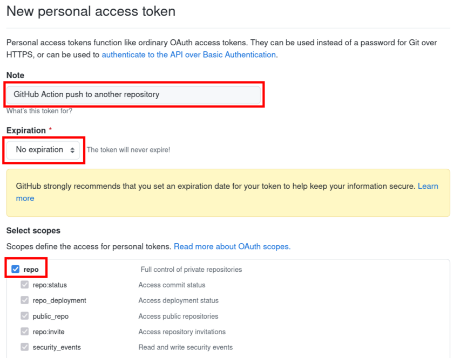Click the public_repo scope label
The image size is (454, 358).
(x=50, y=316)
